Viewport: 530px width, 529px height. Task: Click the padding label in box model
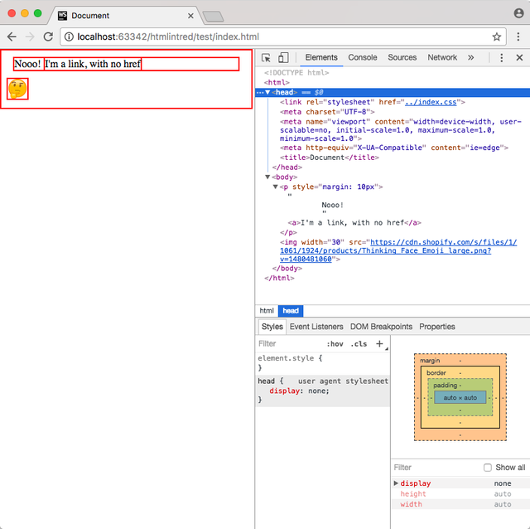(x=445, y=386)
